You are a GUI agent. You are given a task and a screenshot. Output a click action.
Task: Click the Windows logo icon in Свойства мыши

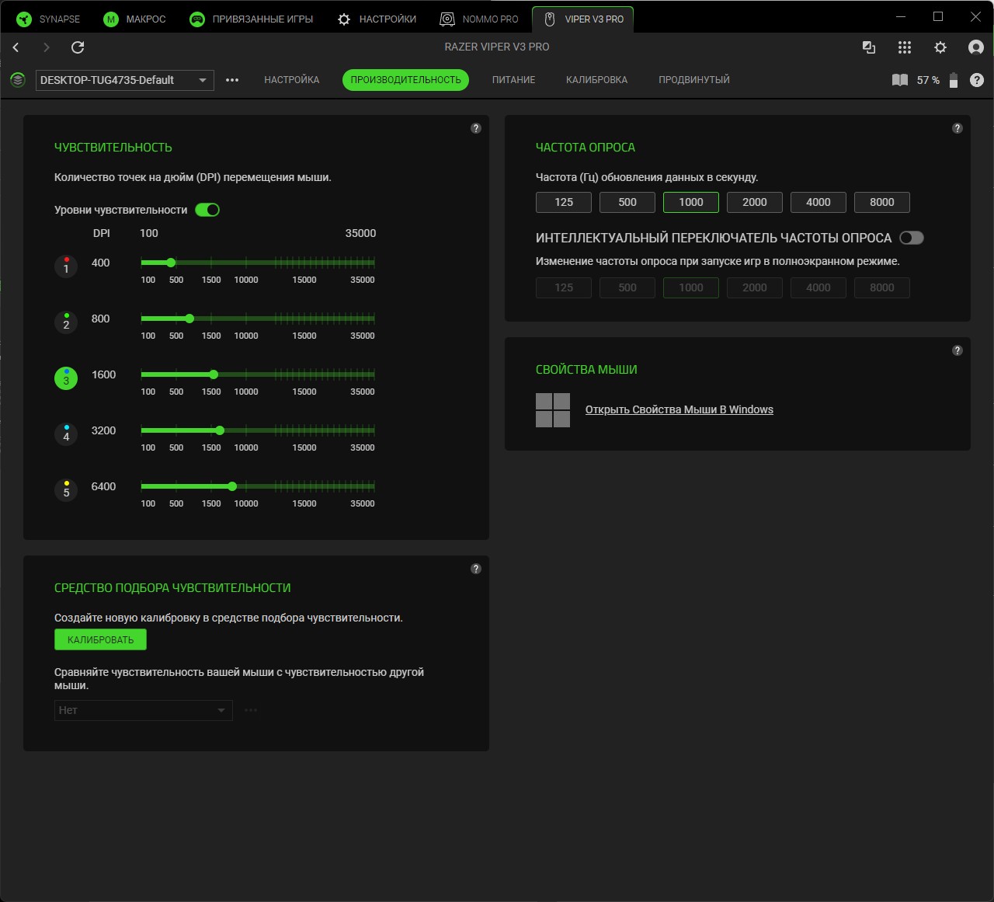pyautogui.click(x=553, y=410)
